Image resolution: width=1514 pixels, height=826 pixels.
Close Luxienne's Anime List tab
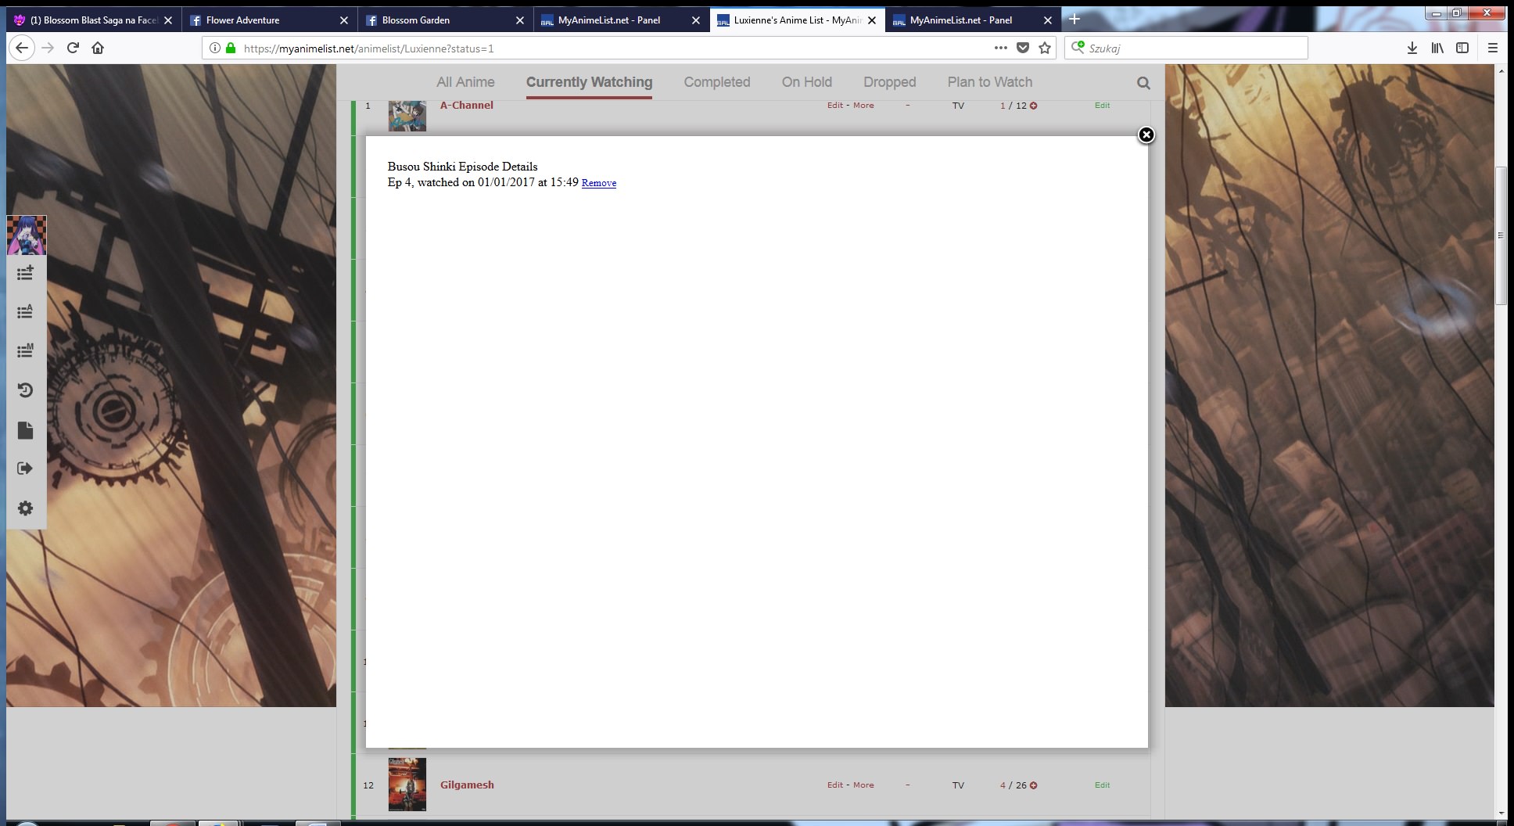(x=872, y=20)
